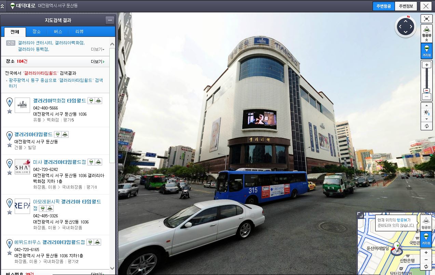Open street view for 미샤 갤러리아타임월드점

click(x=91, y=162)
